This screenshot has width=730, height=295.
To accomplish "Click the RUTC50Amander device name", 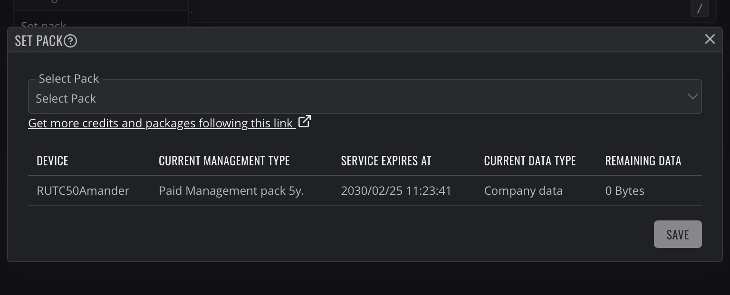I will (83, 190).
